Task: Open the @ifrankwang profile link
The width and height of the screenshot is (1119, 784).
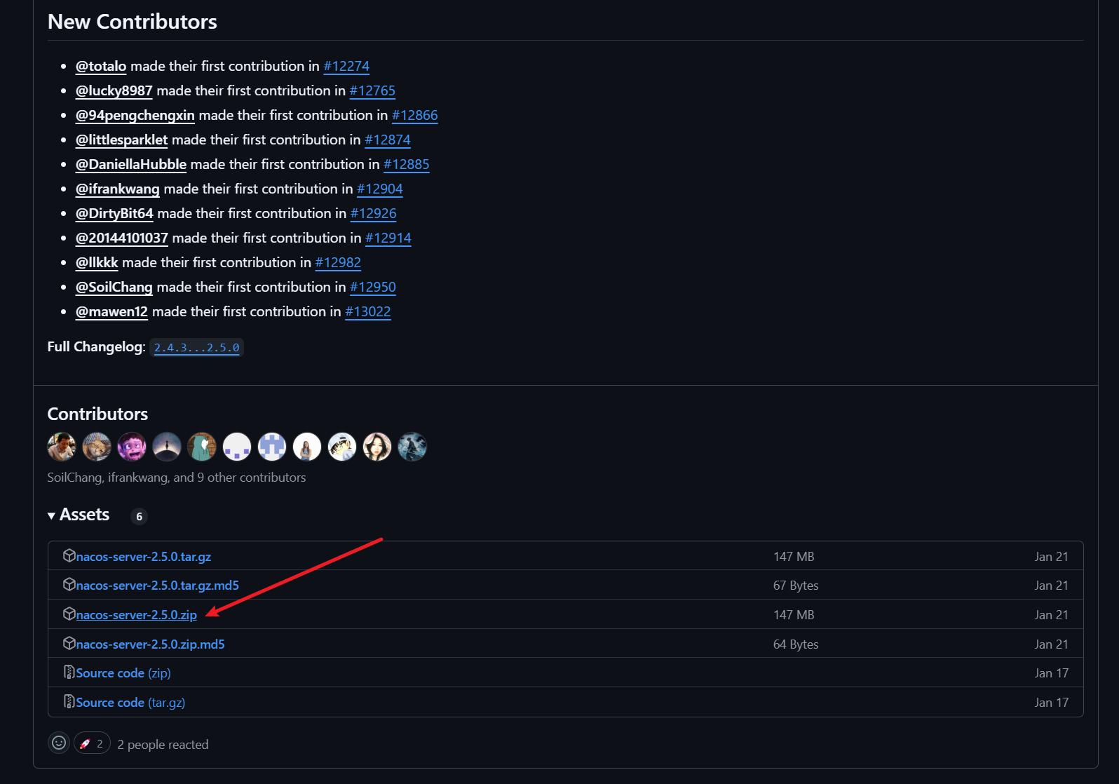Action: pyautogui.click(x=118, y=189)
